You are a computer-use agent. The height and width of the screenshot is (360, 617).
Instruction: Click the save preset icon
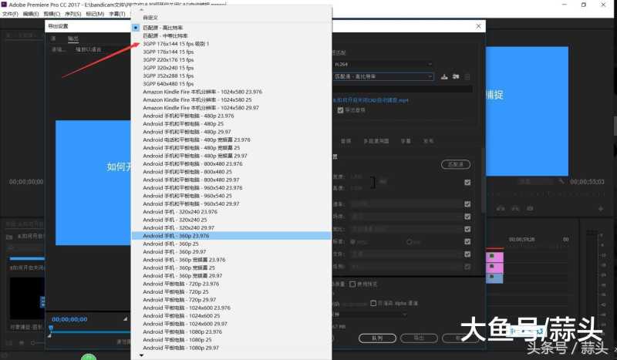444,77
